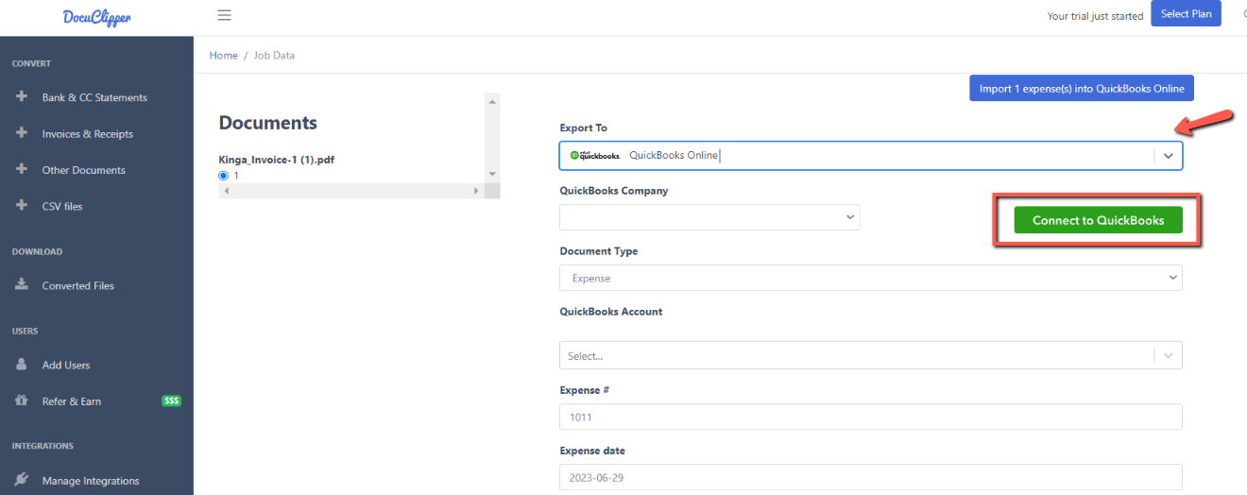Click the Expense # input field
The width and height of the screenshot is (1247, 495).
tap(870, 417)
